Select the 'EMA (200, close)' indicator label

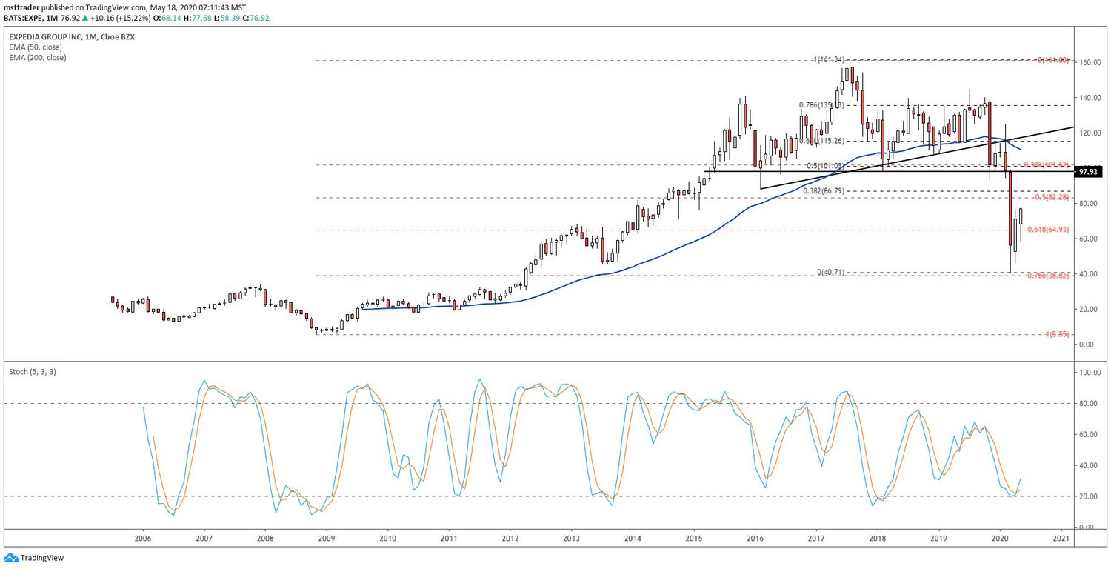pos(37,57)
